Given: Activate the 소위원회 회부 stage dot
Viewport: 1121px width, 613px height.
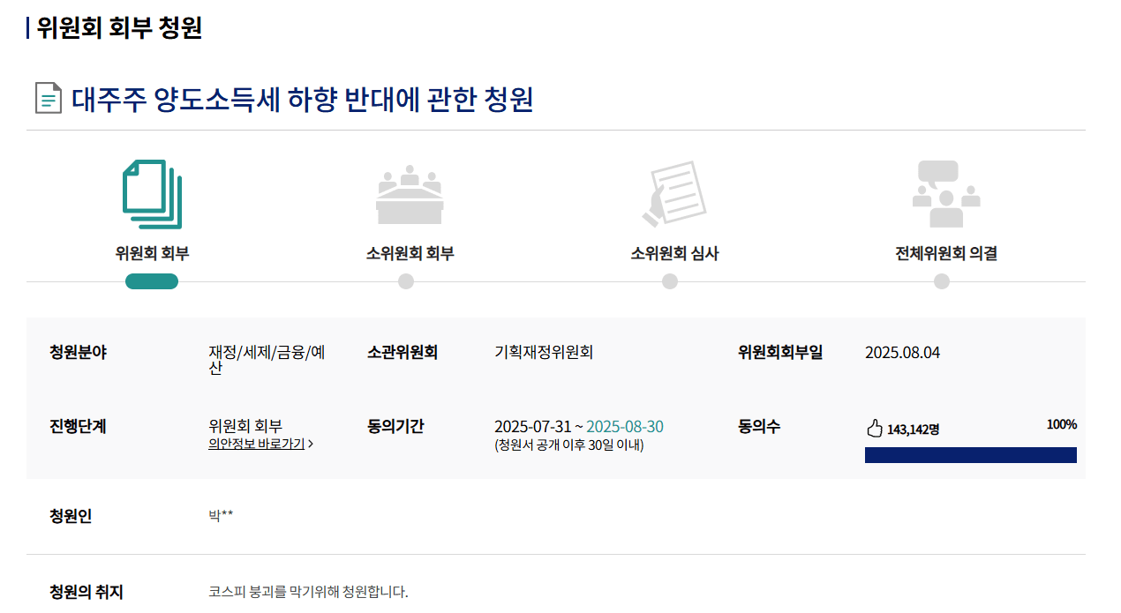Looking at the screenshot, I should 405,280.
